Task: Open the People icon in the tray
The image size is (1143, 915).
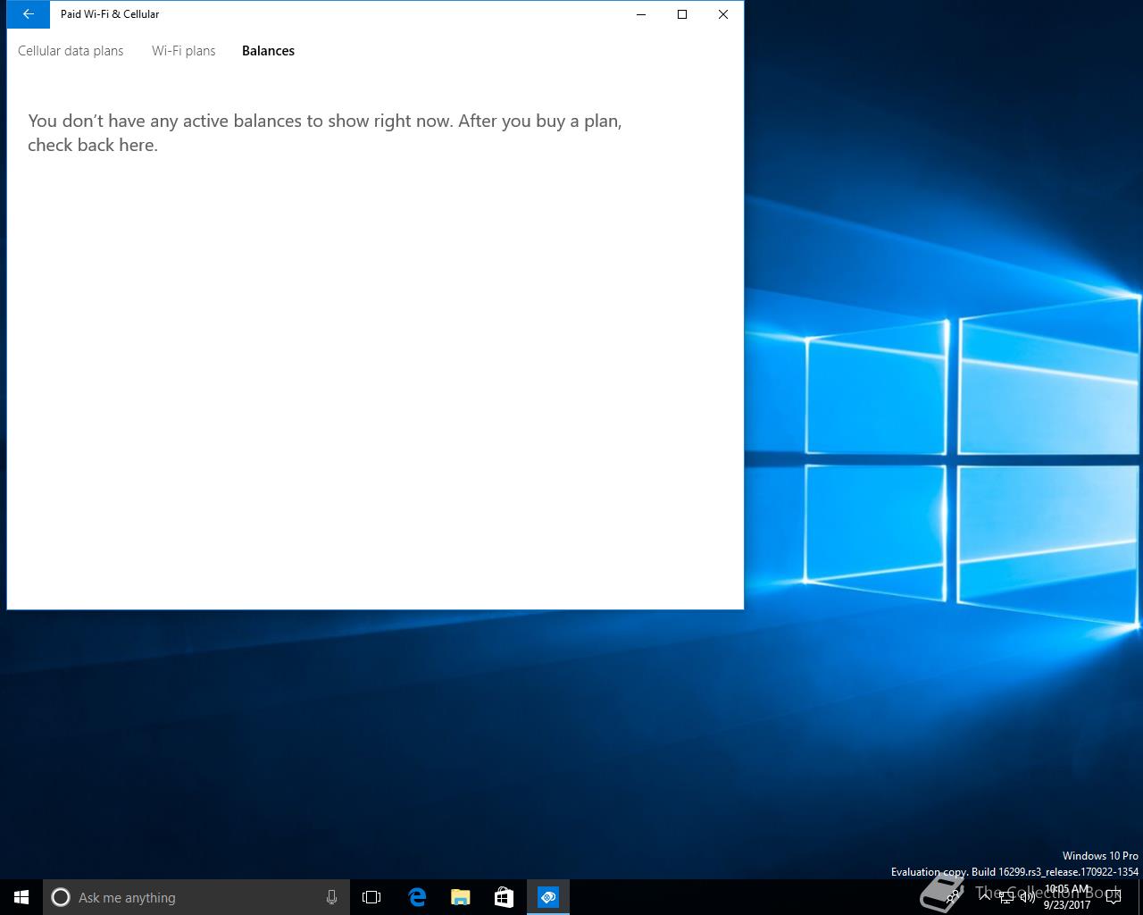Action: (x=953, y=897)
